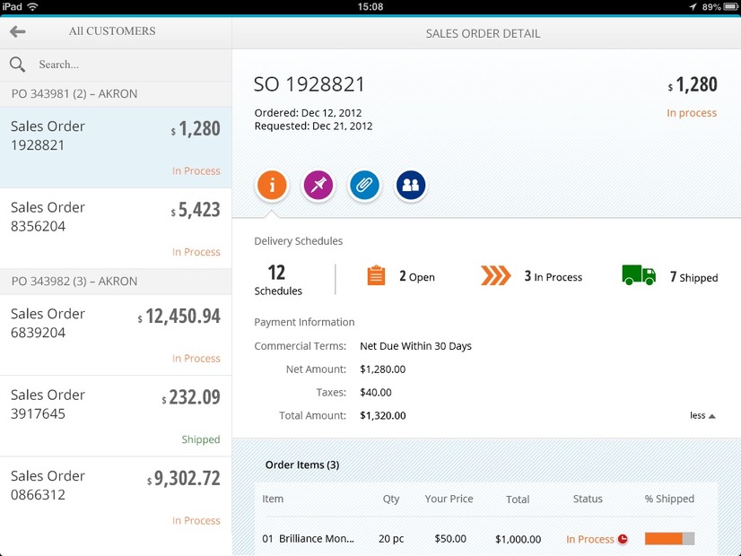Open the dark blue contacts icon

click(x=411, y=185)
